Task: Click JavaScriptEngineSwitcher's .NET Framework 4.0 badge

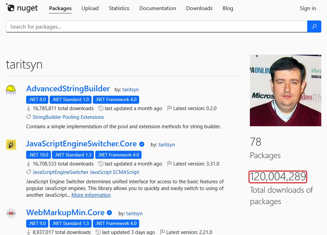Action: click(x=118, y=155)
